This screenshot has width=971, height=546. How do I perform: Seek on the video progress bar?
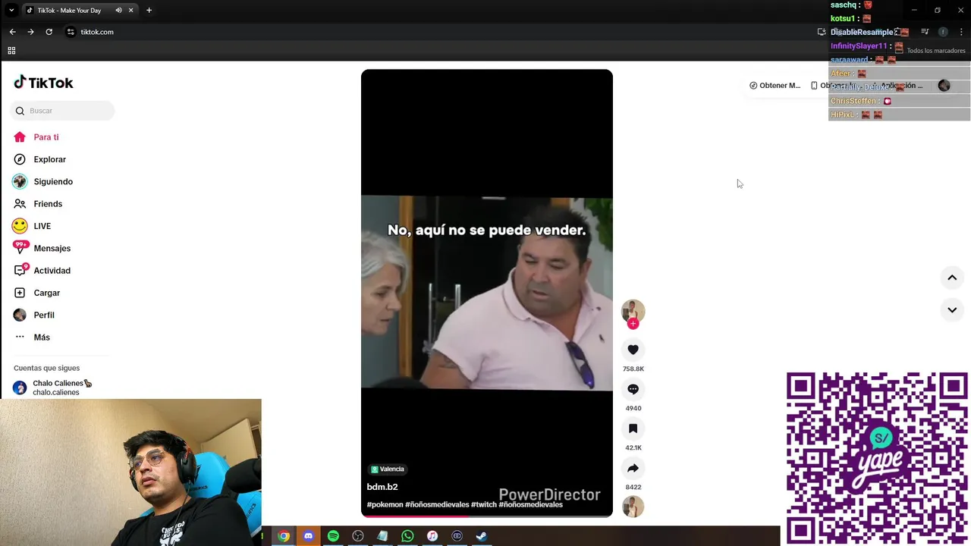[486, 516]
